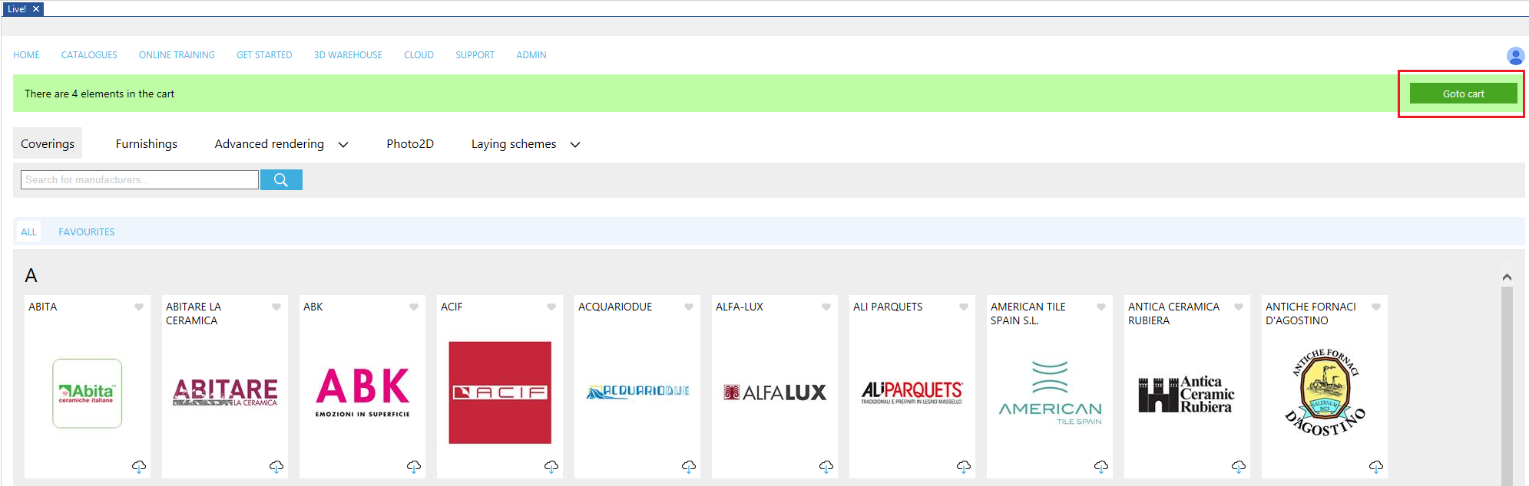The height and width of the screenshot is (486, 1529).
Task: Open the 3D WAREHOUSE menu
Action: (x=348, y=55)
